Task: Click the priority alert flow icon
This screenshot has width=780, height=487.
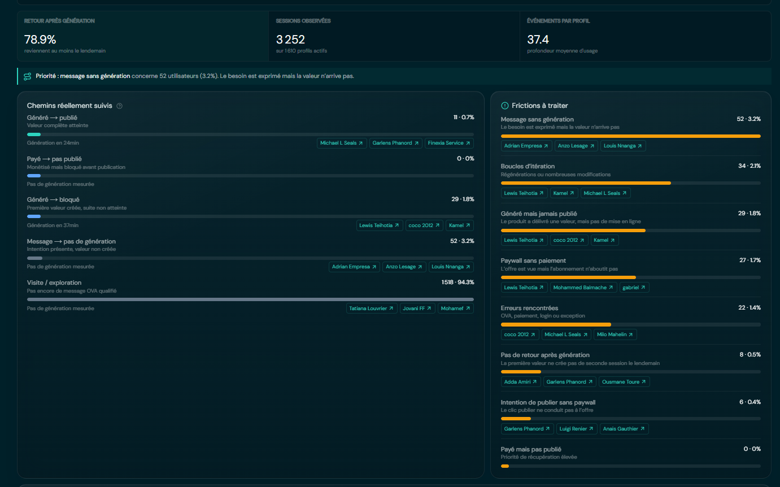Action: pyautogui.click(x=27, y=76)
